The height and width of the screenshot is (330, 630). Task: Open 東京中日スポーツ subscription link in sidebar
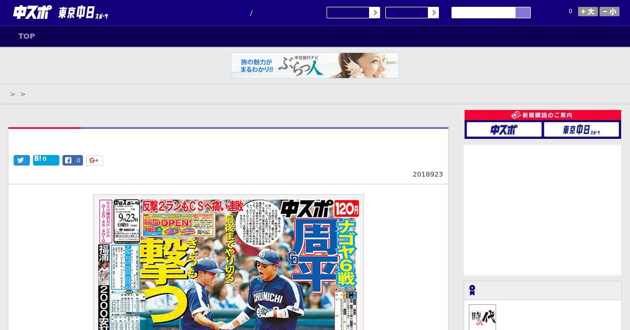point(581,129)
